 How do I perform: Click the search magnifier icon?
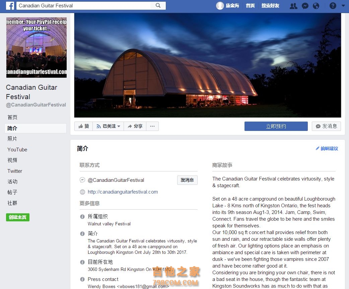(158, 6)
